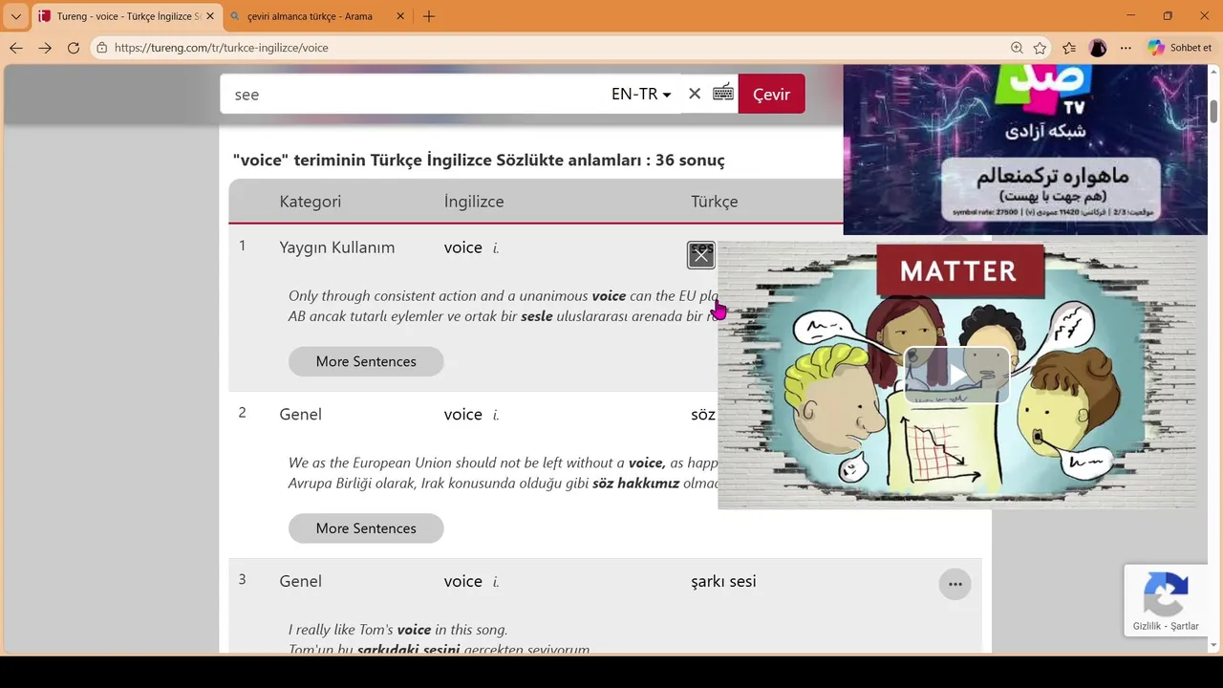This screenshot has height=688, width=1223.
Task: Open the browser profile avatar
Action: [1098, 48]
